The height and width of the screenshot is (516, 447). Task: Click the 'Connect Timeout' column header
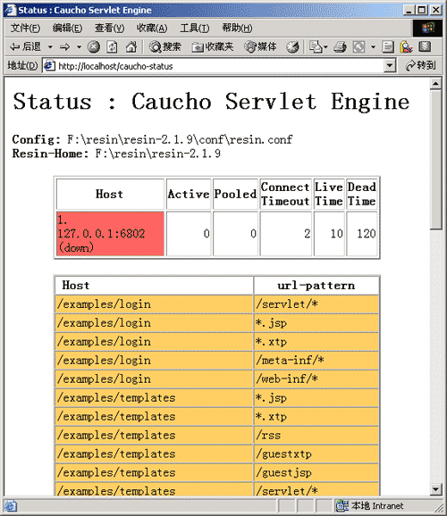285,194
